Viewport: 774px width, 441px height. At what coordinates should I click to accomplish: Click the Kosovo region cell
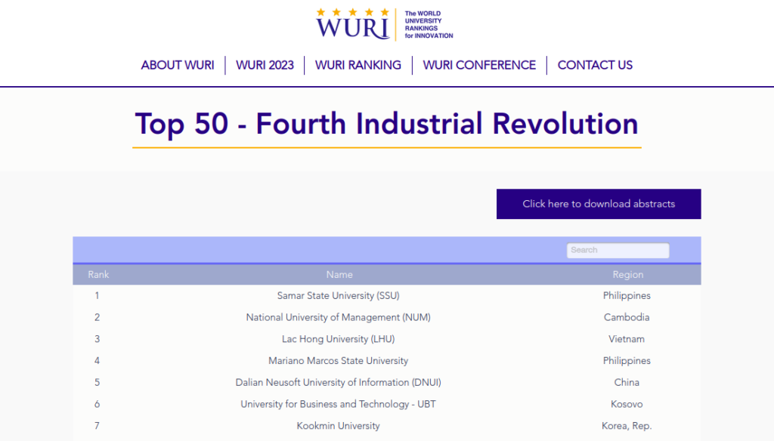tap(627, 404)
